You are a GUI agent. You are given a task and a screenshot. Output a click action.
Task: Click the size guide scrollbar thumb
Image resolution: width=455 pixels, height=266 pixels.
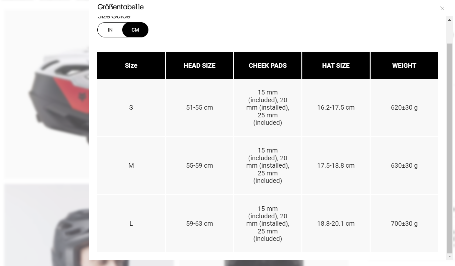pos(450,145)
